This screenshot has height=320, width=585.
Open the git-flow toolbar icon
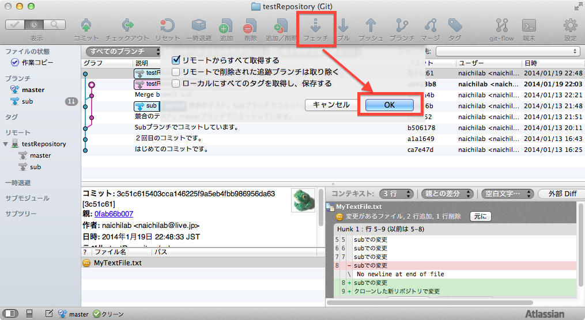pos(502,26)
